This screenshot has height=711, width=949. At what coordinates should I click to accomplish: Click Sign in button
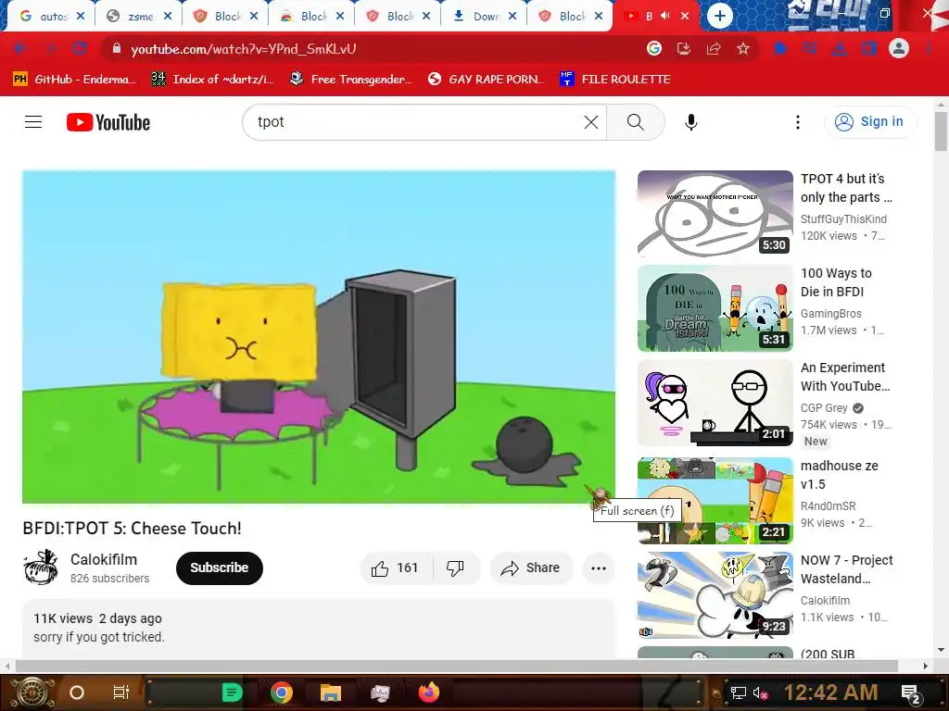pos(870,121)
